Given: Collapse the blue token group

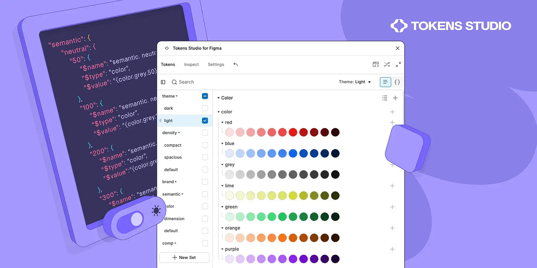Looking at the screenshot, I should pos(222,143).
